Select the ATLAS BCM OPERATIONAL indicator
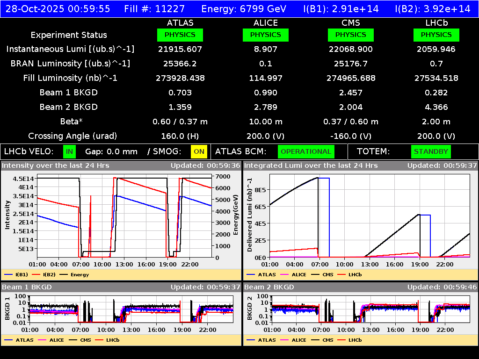479x359 pixels. pyautogui.click(x=306, y=151)
